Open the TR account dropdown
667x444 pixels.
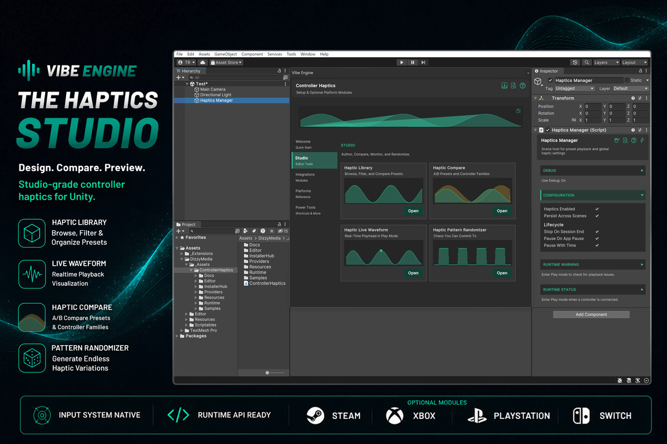point(186,63)
